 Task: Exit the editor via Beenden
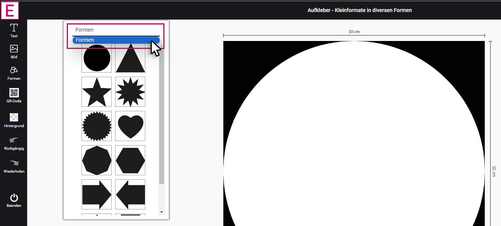[x=14, y=200]
